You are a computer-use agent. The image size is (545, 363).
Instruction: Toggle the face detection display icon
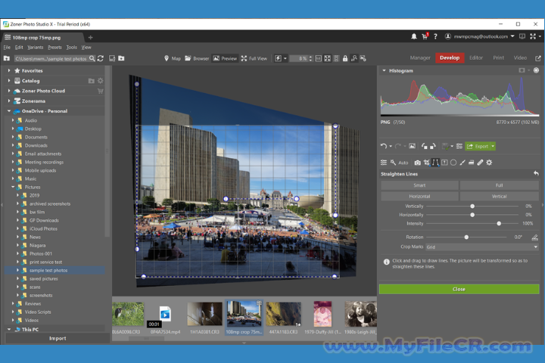coord(353,58)
